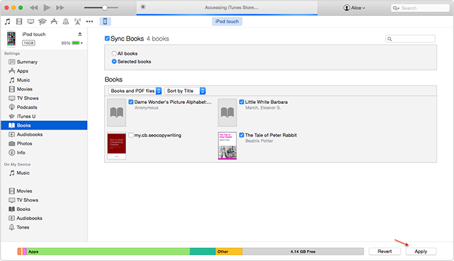Image resolution: width=454 pixels, height=261 pixels.
Task: Select the device button in toolbar
Action: [105, 22]
